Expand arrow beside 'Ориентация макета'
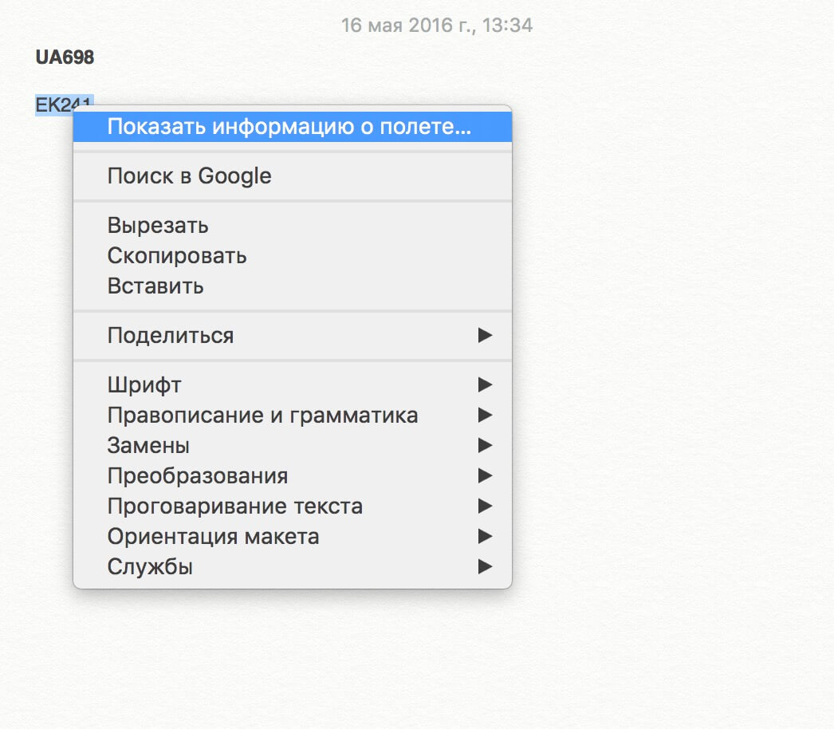This screenshot has height=729, width=834. (485, 537)
